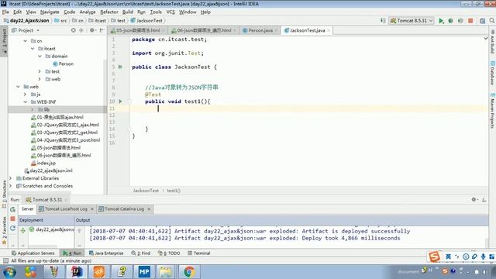Viewport: 496px width, 279px height.
Task: Update application icon in Run panel
Action: tap(12, 228)
